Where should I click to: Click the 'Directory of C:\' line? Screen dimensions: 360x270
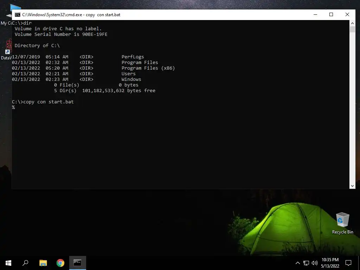37,45
